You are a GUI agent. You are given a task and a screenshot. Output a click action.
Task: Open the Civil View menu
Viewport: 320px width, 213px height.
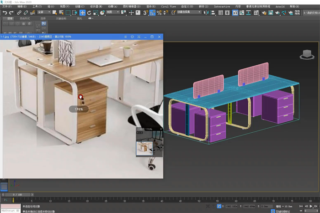tap(168, 6)
